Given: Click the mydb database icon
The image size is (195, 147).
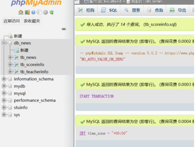Looking at the screenshot, I should [x=10, y=86].
